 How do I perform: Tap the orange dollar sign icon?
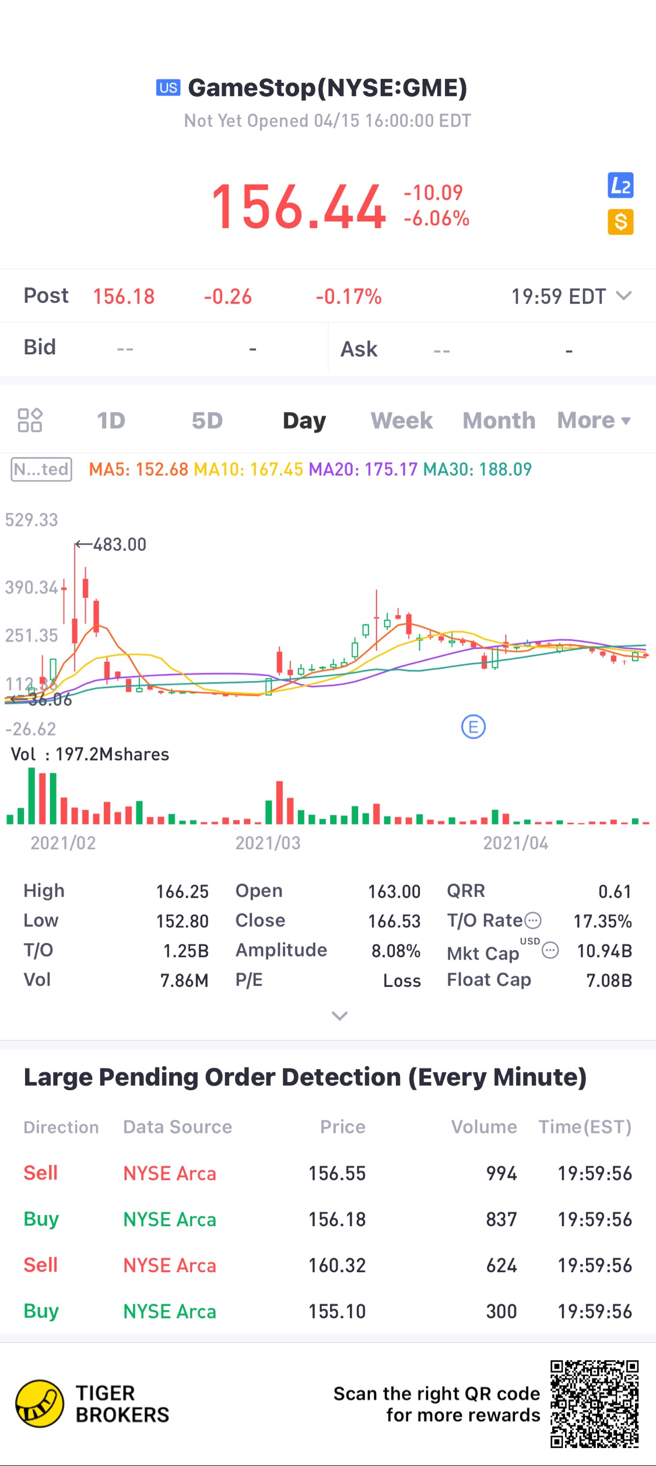[620, 222]
